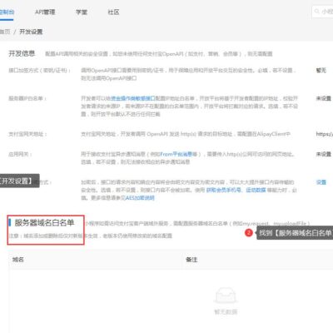Image resolution: width=333 pixels, height=333 pixels.
Task: Click the 开发设置 breadcrumb entry
Action: pos(31,32)
